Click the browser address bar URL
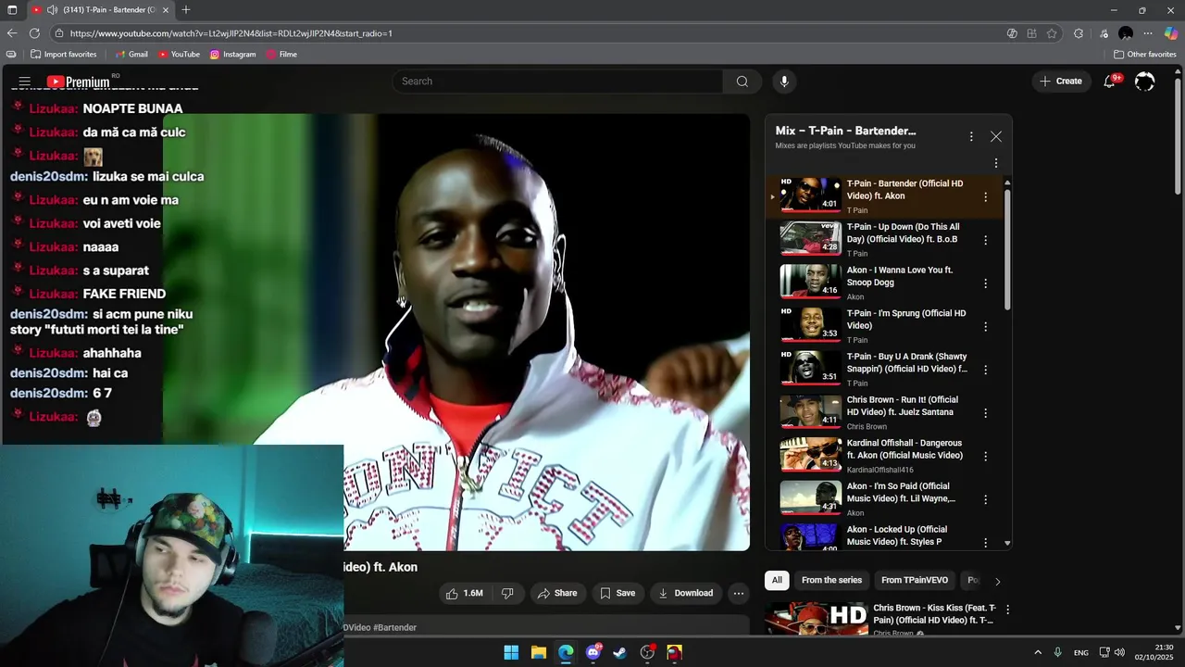The height and width of the screenshot is (667, 1185). click(231, 33)
